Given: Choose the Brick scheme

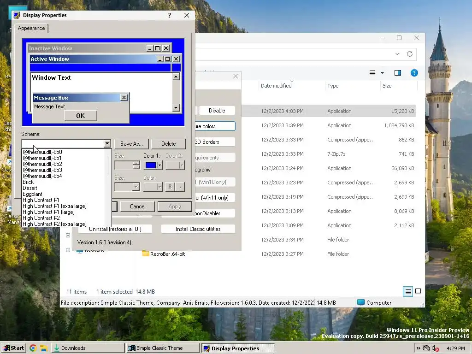Looking at the screenshot, I should click(x=28, y=182).
